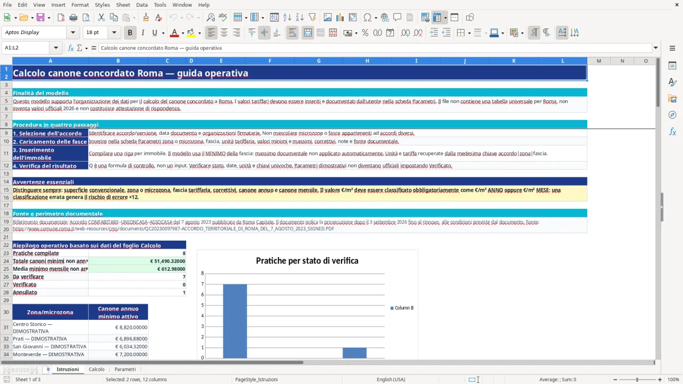Export directly as PDF
The width and height of the screenshot is (683, 384).
point(60,18)
